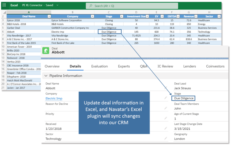Open the EV column filter dropdown
Viewport: 231px width, 151px height.
pyautogui.click(x=162, y=16)
